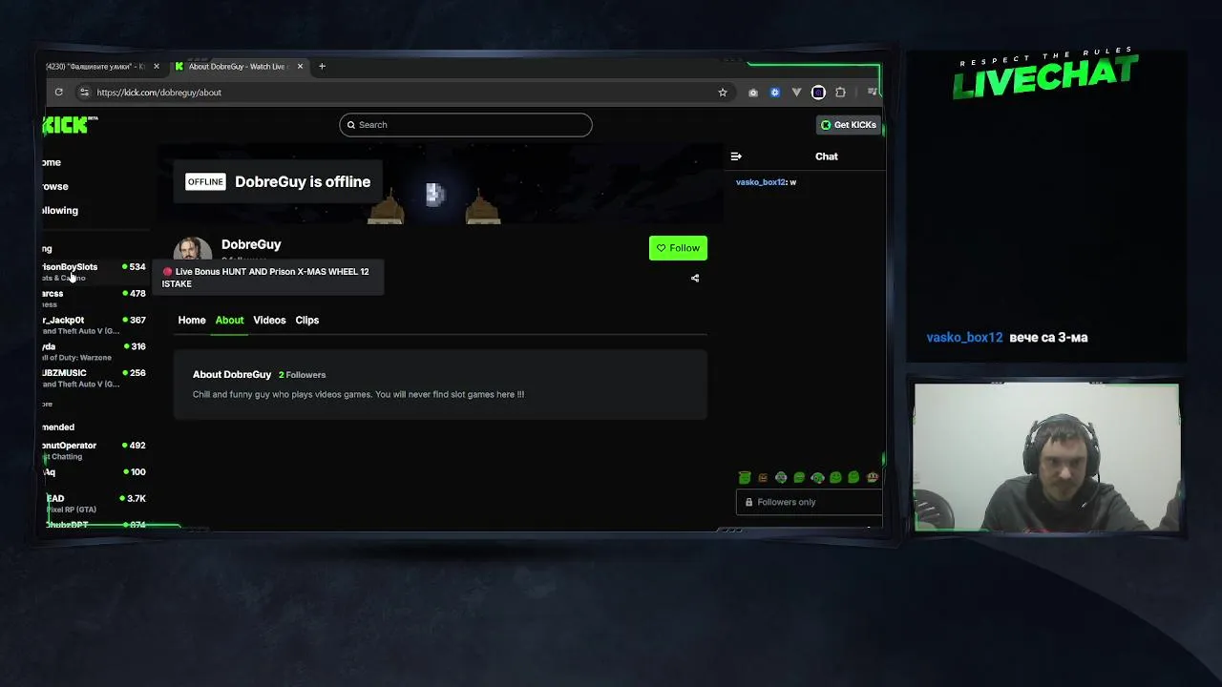Click the brown bear emote

(763, 477)
